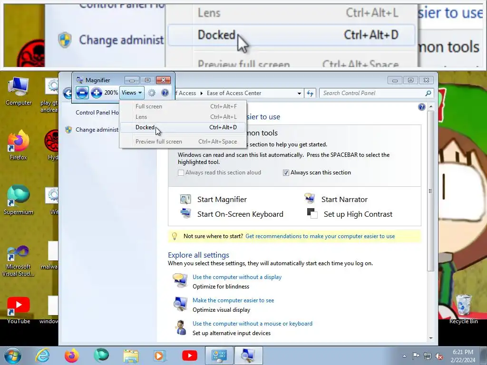The image size is (487, 365).
Task: Click the Start On-Screen Keyboard label
Action: point(240,214)
